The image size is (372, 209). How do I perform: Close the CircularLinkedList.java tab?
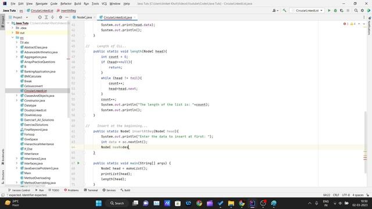134,17
